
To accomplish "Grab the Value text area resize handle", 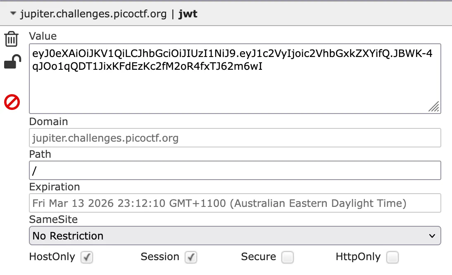I will pos(434,107).
